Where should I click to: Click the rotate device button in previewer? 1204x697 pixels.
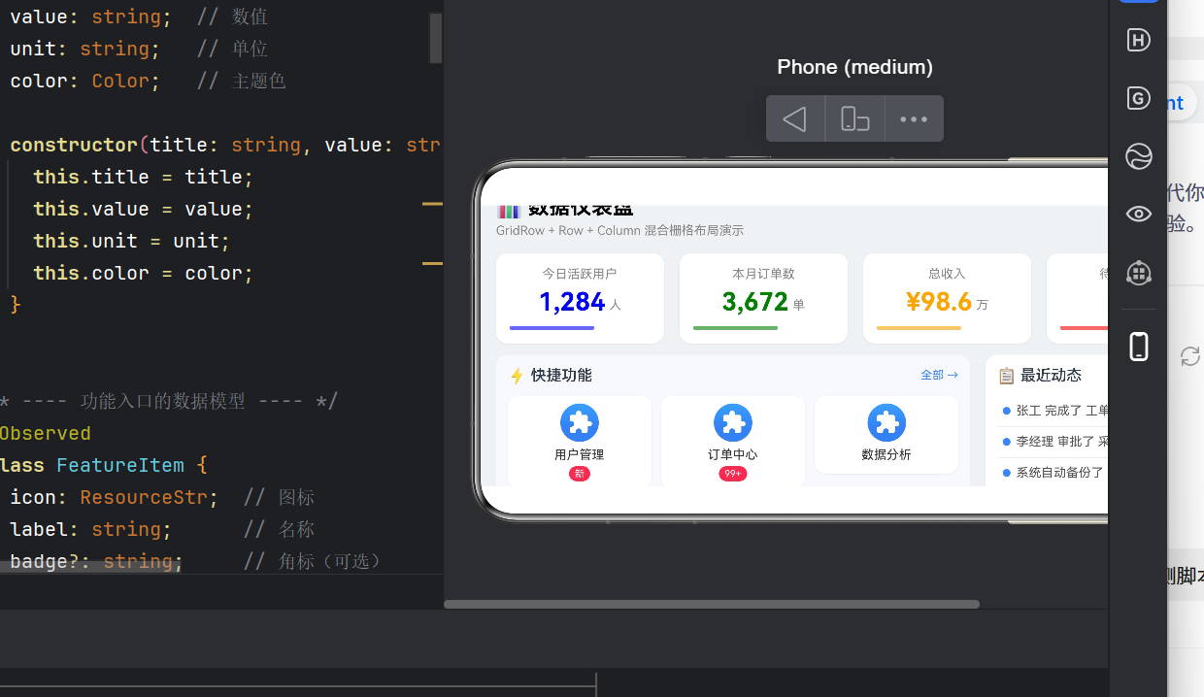point(854,118)
